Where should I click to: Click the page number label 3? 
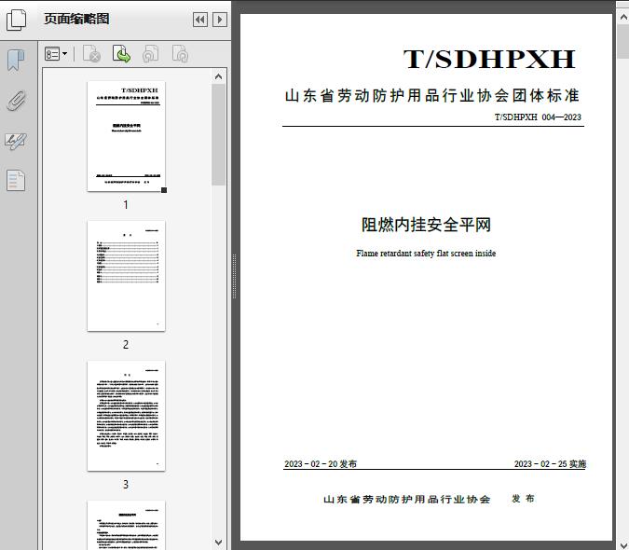(x=126, y=484)
